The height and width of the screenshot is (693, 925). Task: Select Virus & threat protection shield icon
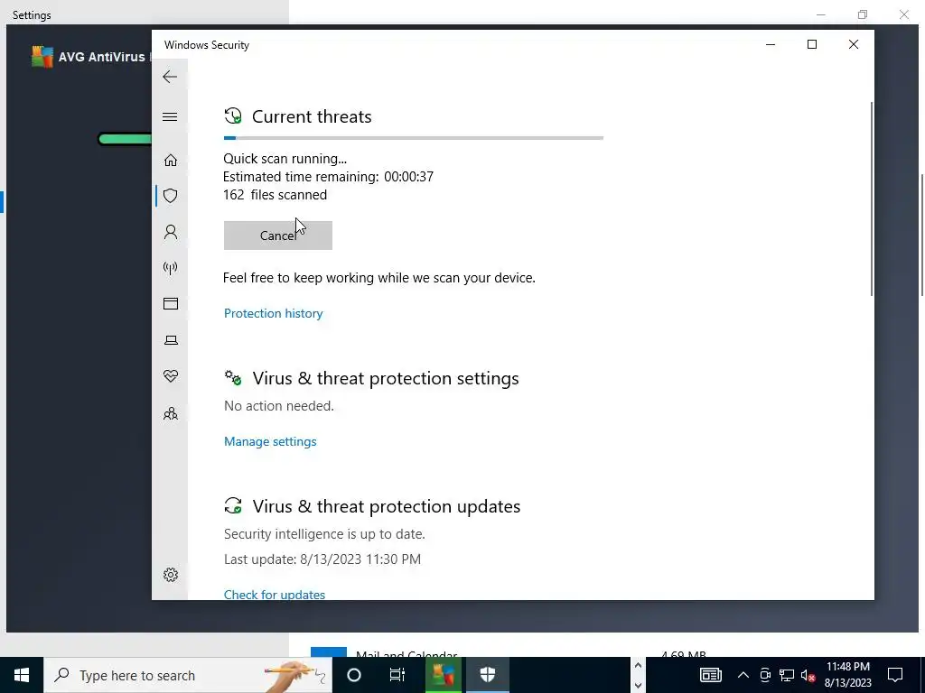[x=171, y=196]
